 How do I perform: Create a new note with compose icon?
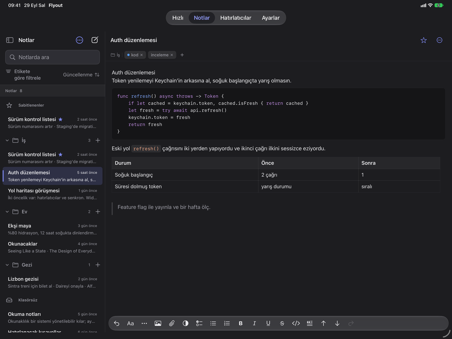pyautogui.click(x=95, y=40)
